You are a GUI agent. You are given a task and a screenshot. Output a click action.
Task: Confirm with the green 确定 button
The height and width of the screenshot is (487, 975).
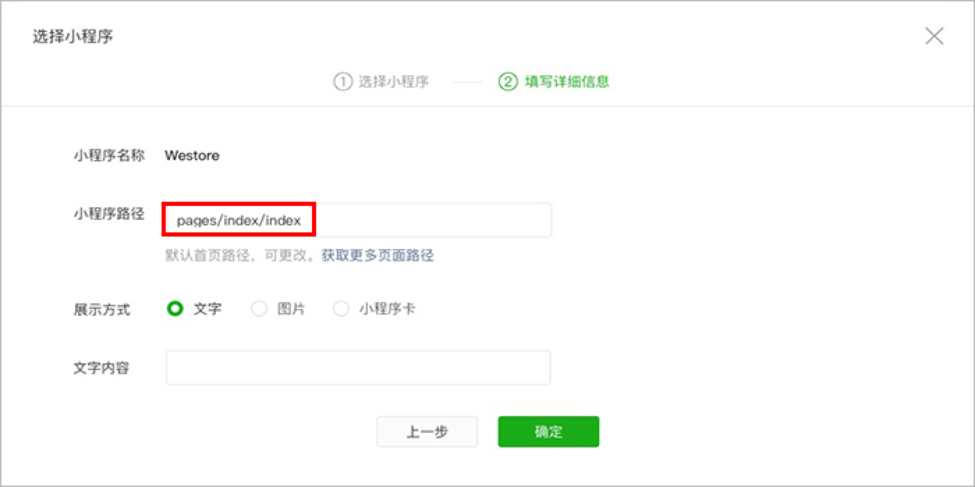pos(548,431)
